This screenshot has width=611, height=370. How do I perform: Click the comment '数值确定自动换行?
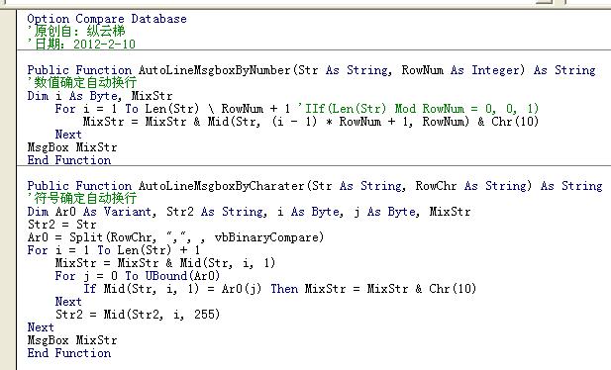pyautogui.click(x=82, y=82)
